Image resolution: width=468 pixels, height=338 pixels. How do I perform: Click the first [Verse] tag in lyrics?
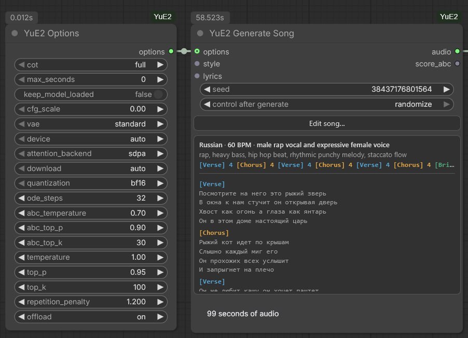[212, 184]
